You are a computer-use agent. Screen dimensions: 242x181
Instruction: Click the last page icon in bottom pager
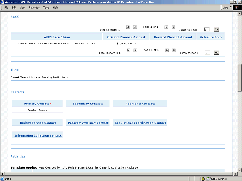coord(174,50)
